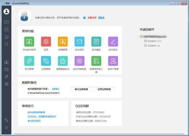Click the red 选项 options gear icon
The width and height of the screenshot is (189, 136).
coord(46,42)
